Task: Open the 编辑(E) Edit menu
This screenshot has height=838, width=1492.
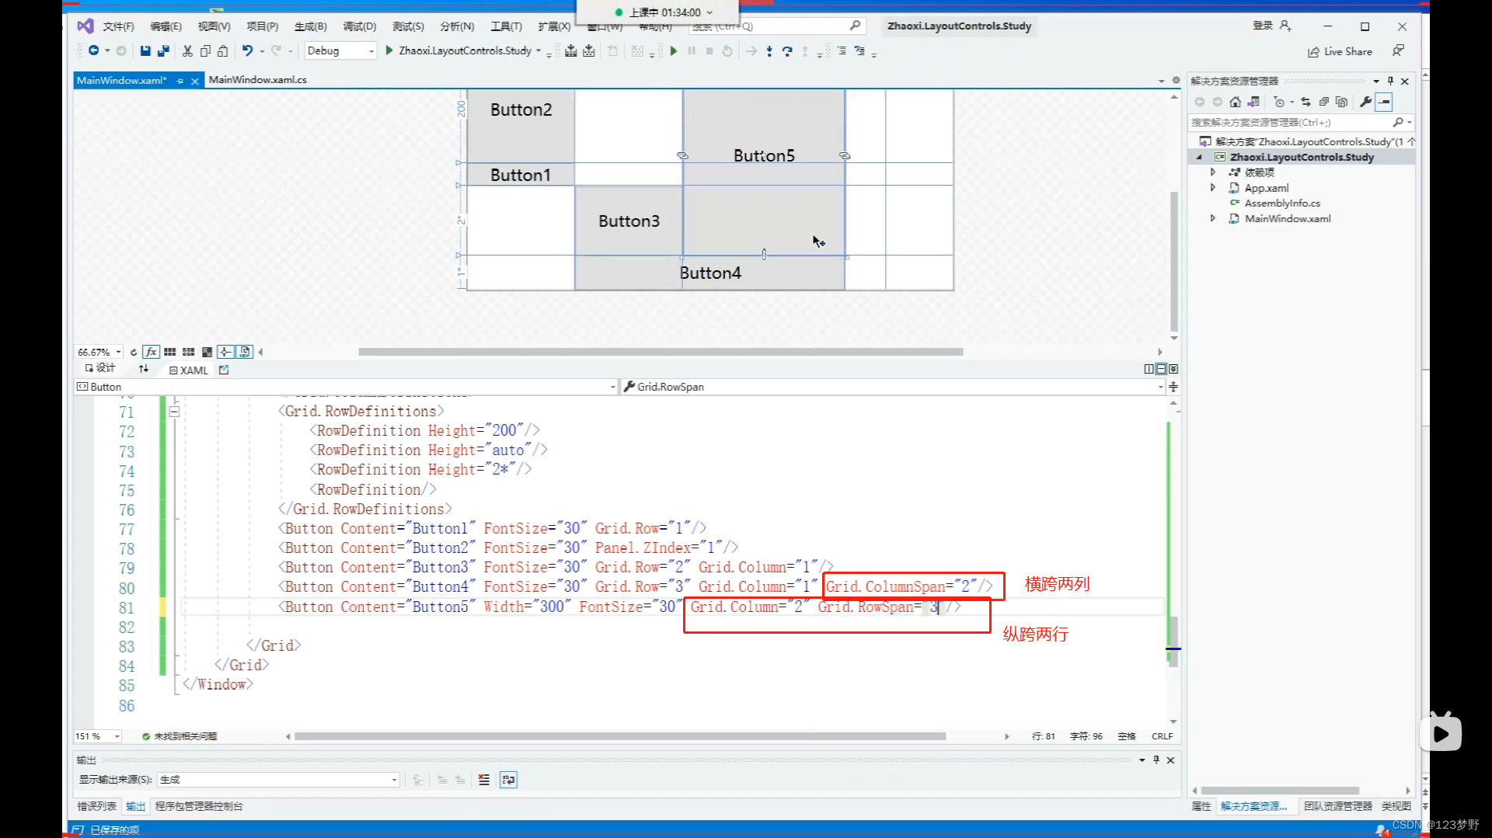Action: point(166,26)
